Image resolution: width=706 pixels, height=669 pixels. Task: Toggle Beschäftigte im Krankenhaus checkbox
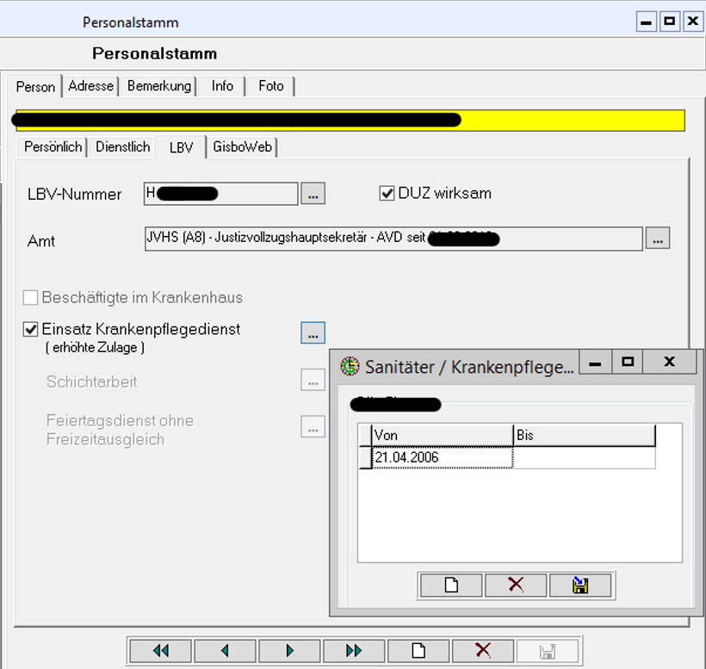(x=30, y=298)
